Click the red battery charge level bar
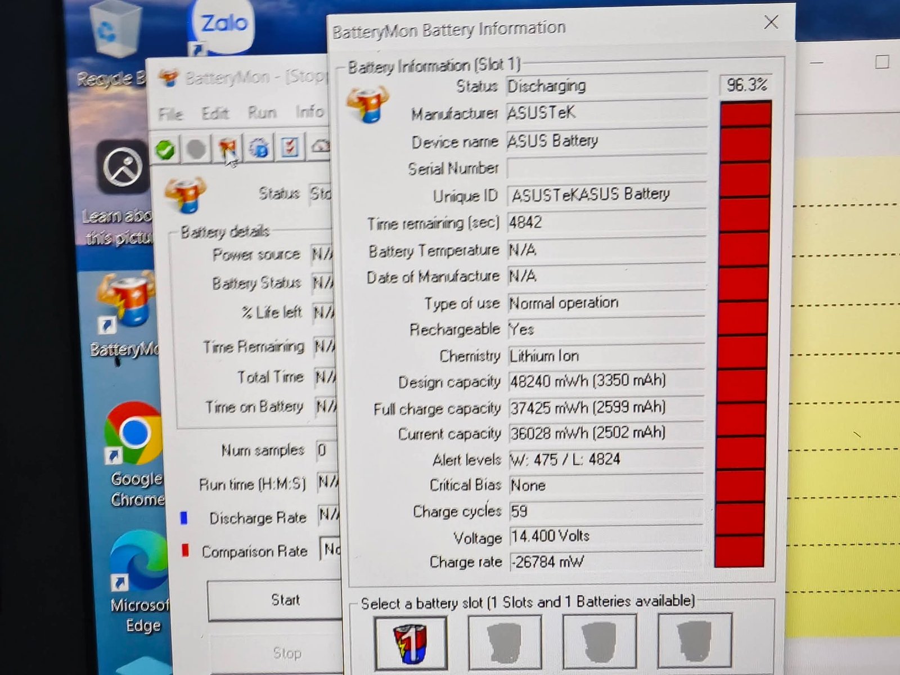This screenshot has width=900, height=675. pos(744,334)
